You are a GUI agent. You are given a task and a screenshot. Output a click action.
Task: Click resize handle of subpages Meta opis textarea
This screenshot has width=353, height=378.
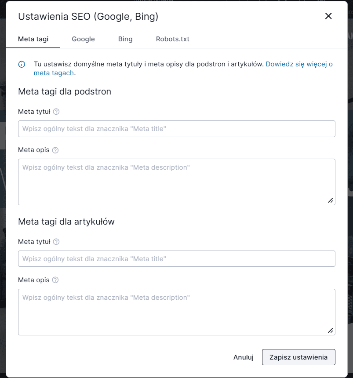(x=331, y=200)
